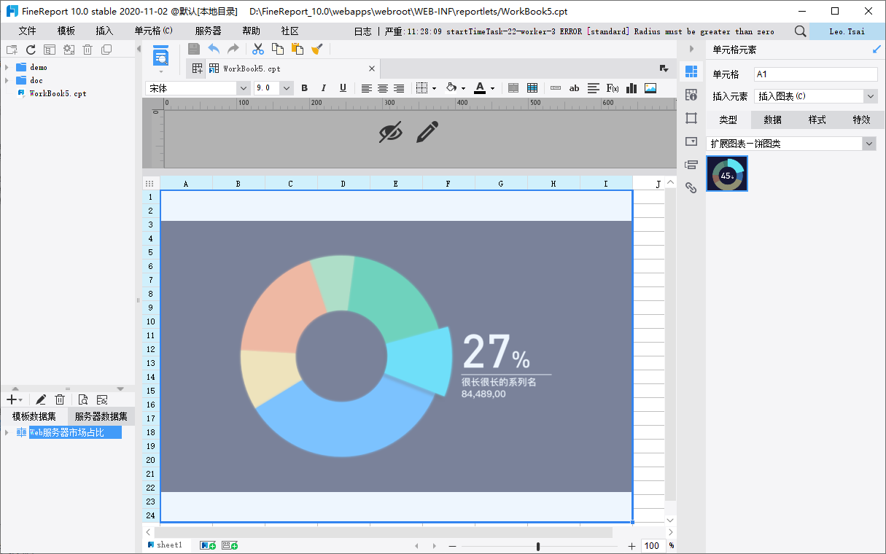Click the format painter brush icon
Screen dimensions: 886x554
(316, 49)
